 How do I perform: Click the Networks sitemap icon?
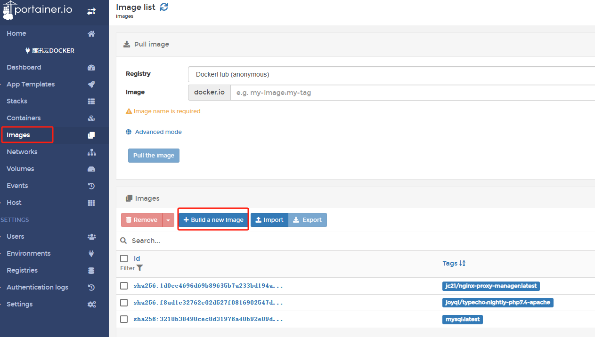pyautogui.click(x=91, y=152)
